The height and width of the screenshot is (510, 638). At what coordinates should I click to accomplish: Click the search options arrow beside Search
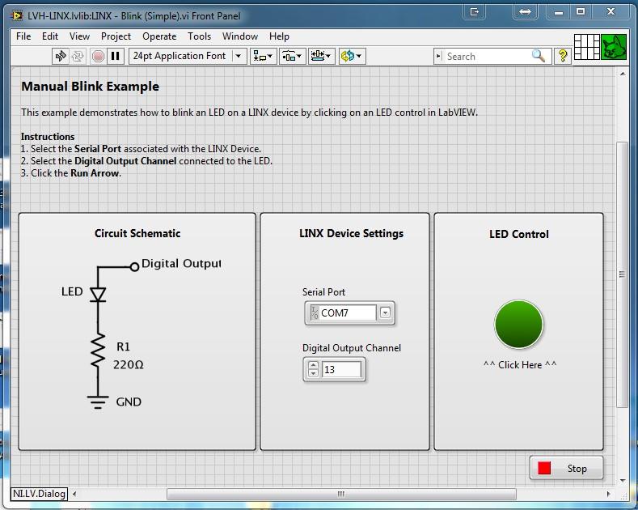438,56
